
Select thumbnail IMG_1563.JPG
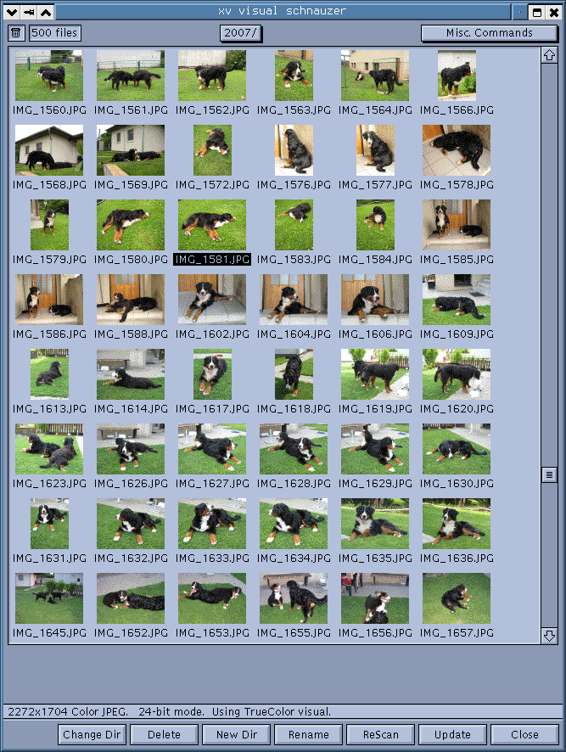(x=294, y=76)
